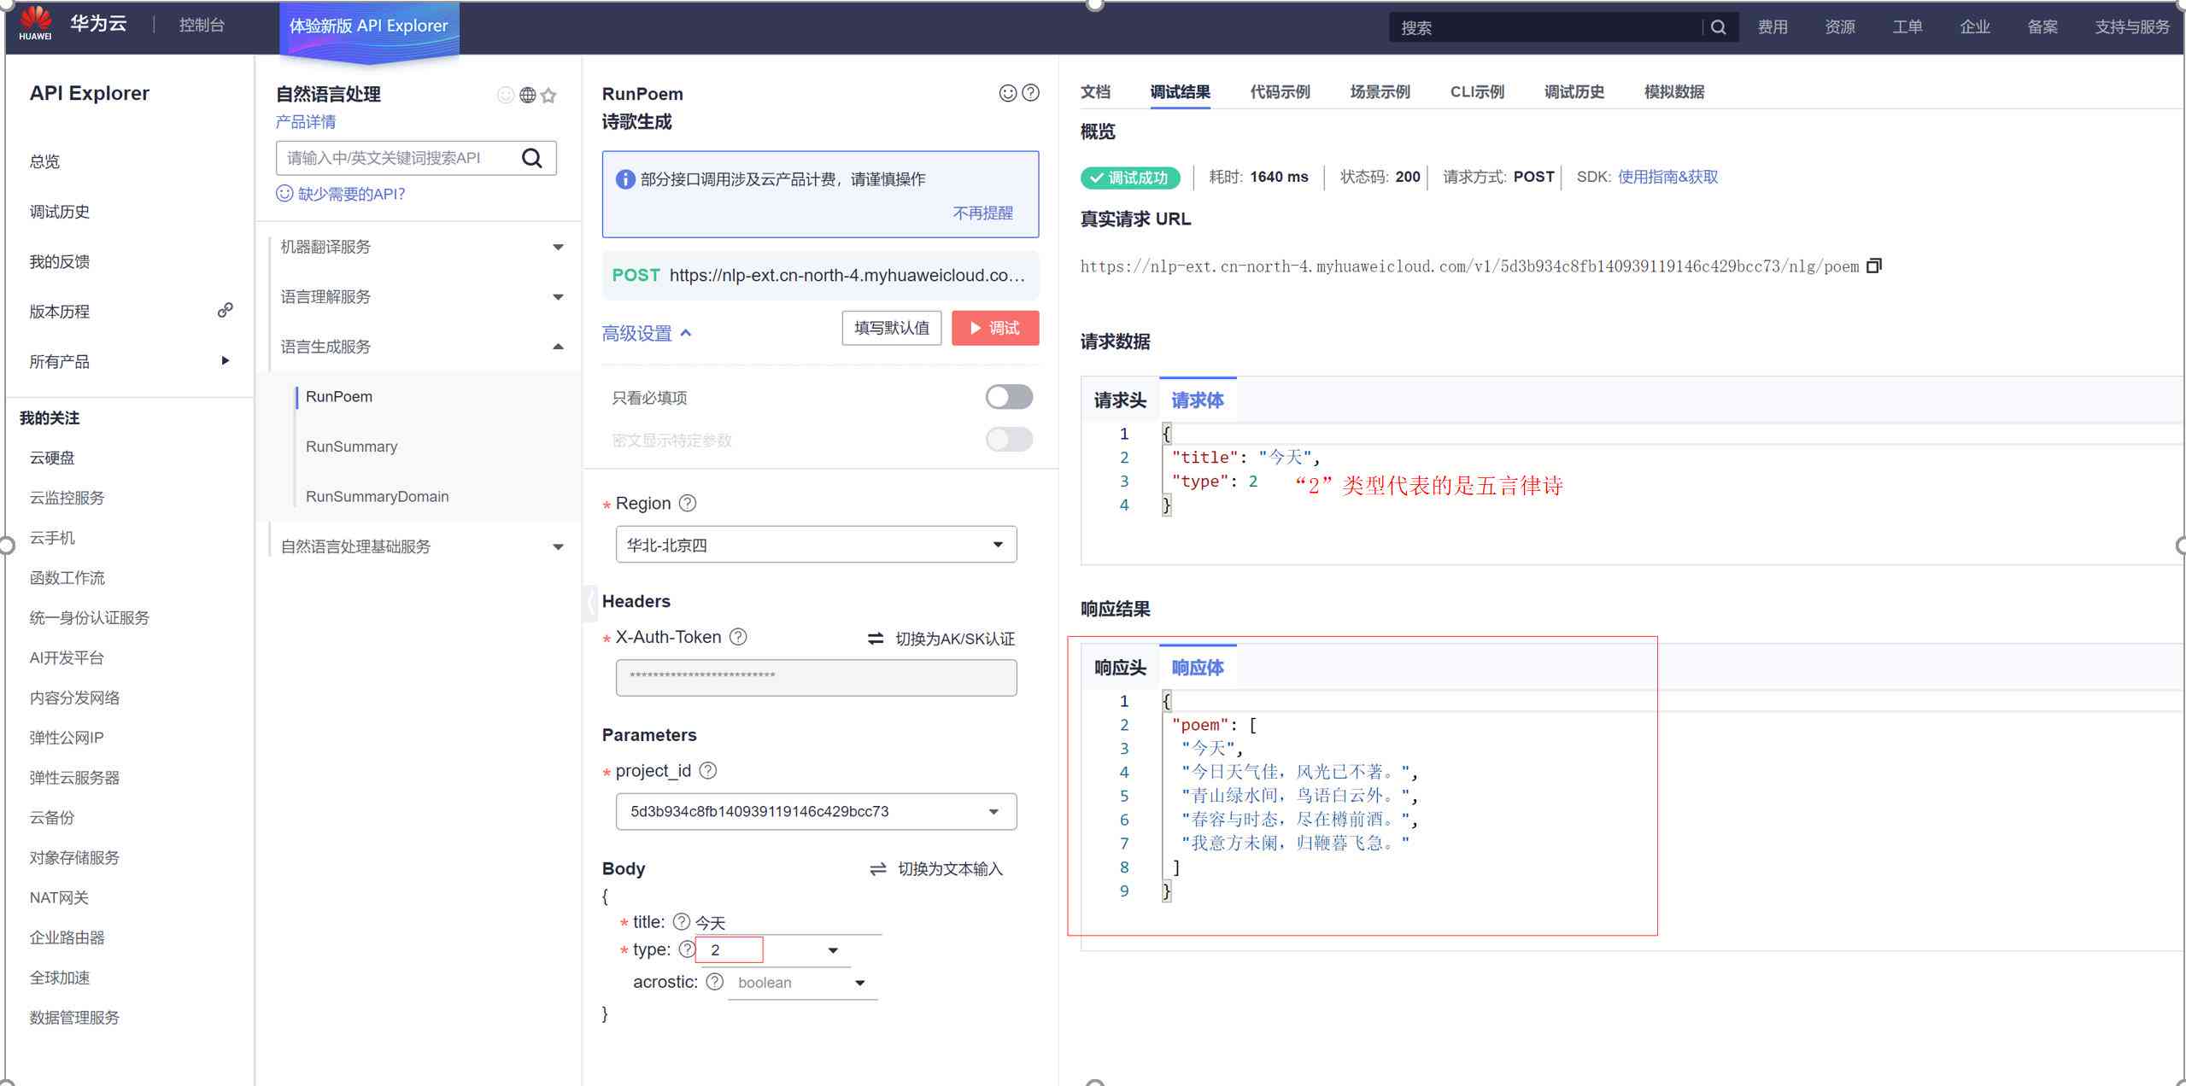
Task: Click the smiley feedback icon beside 自然语言处理
Action: point(506,95)
